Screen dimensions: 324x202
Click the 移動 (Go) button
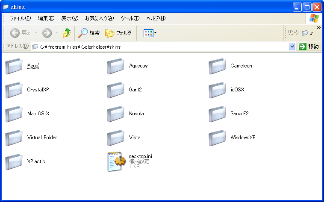tap(309, 47)
